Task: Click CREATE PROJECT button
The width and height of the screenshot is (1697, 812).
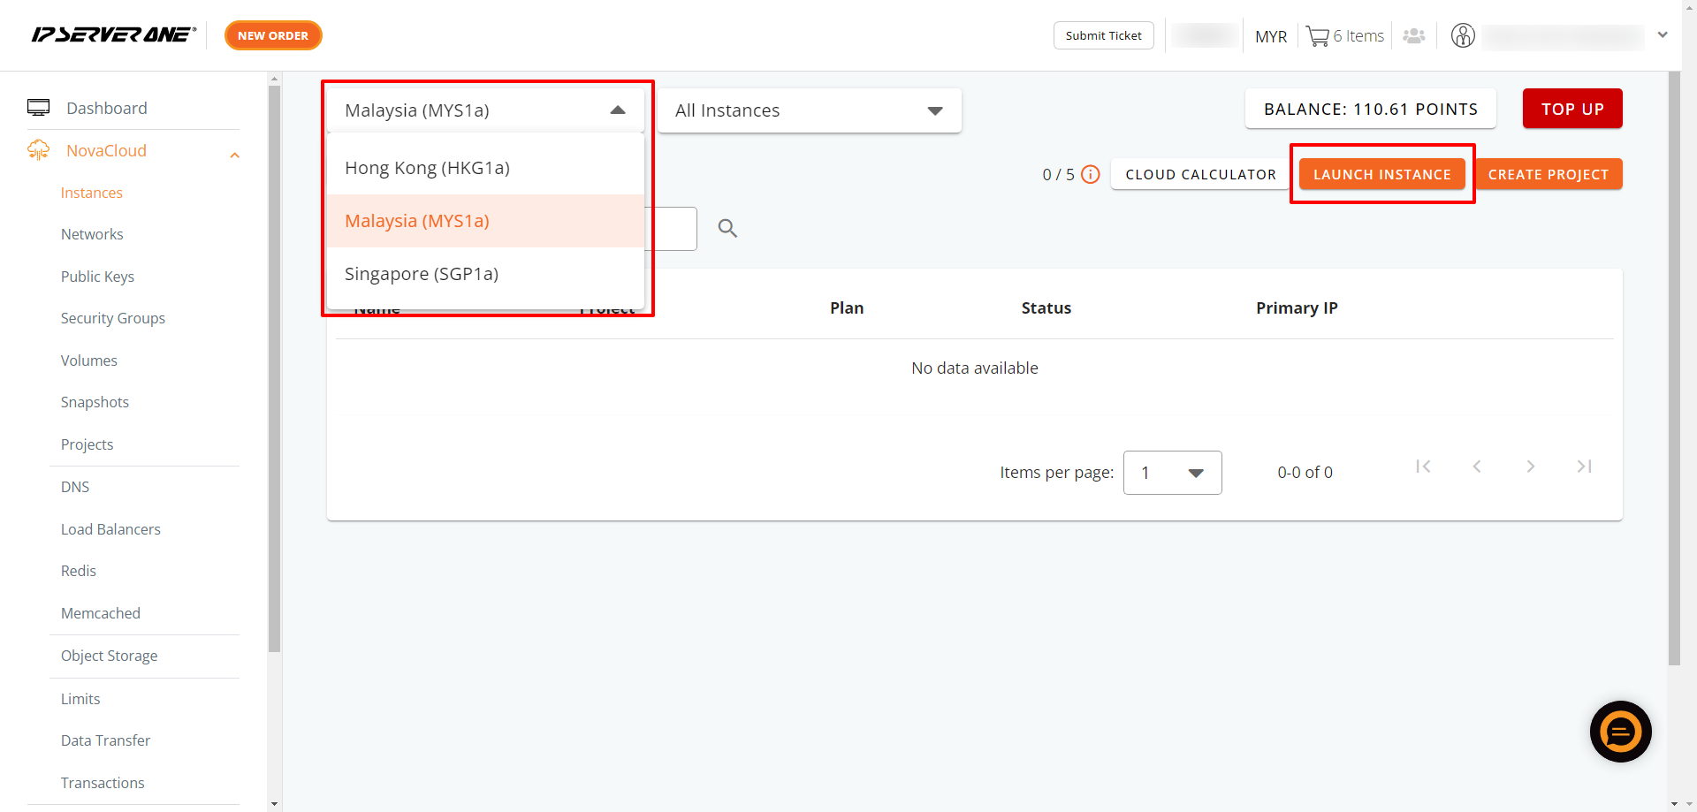Action: click(x=1549, y=174)
